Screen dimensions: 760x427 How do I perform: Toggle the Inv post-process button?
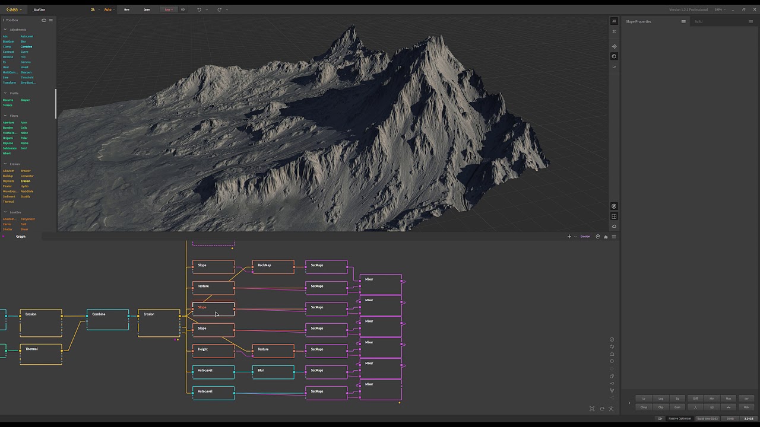[746, 399]
